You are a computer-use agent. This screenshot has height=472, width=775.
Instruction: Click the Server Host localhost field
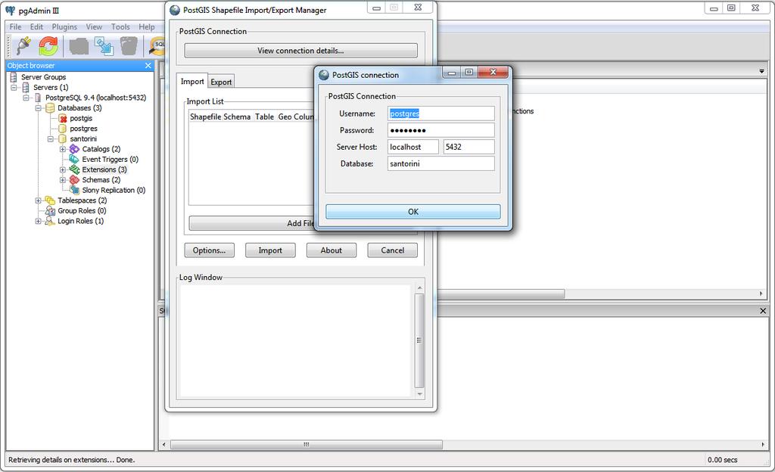(412, 147)
